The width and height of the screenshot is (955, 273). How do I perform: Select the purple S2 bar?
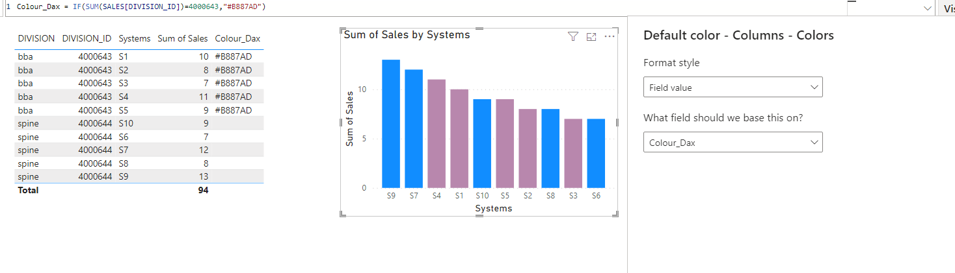click(x=528, y=148)
